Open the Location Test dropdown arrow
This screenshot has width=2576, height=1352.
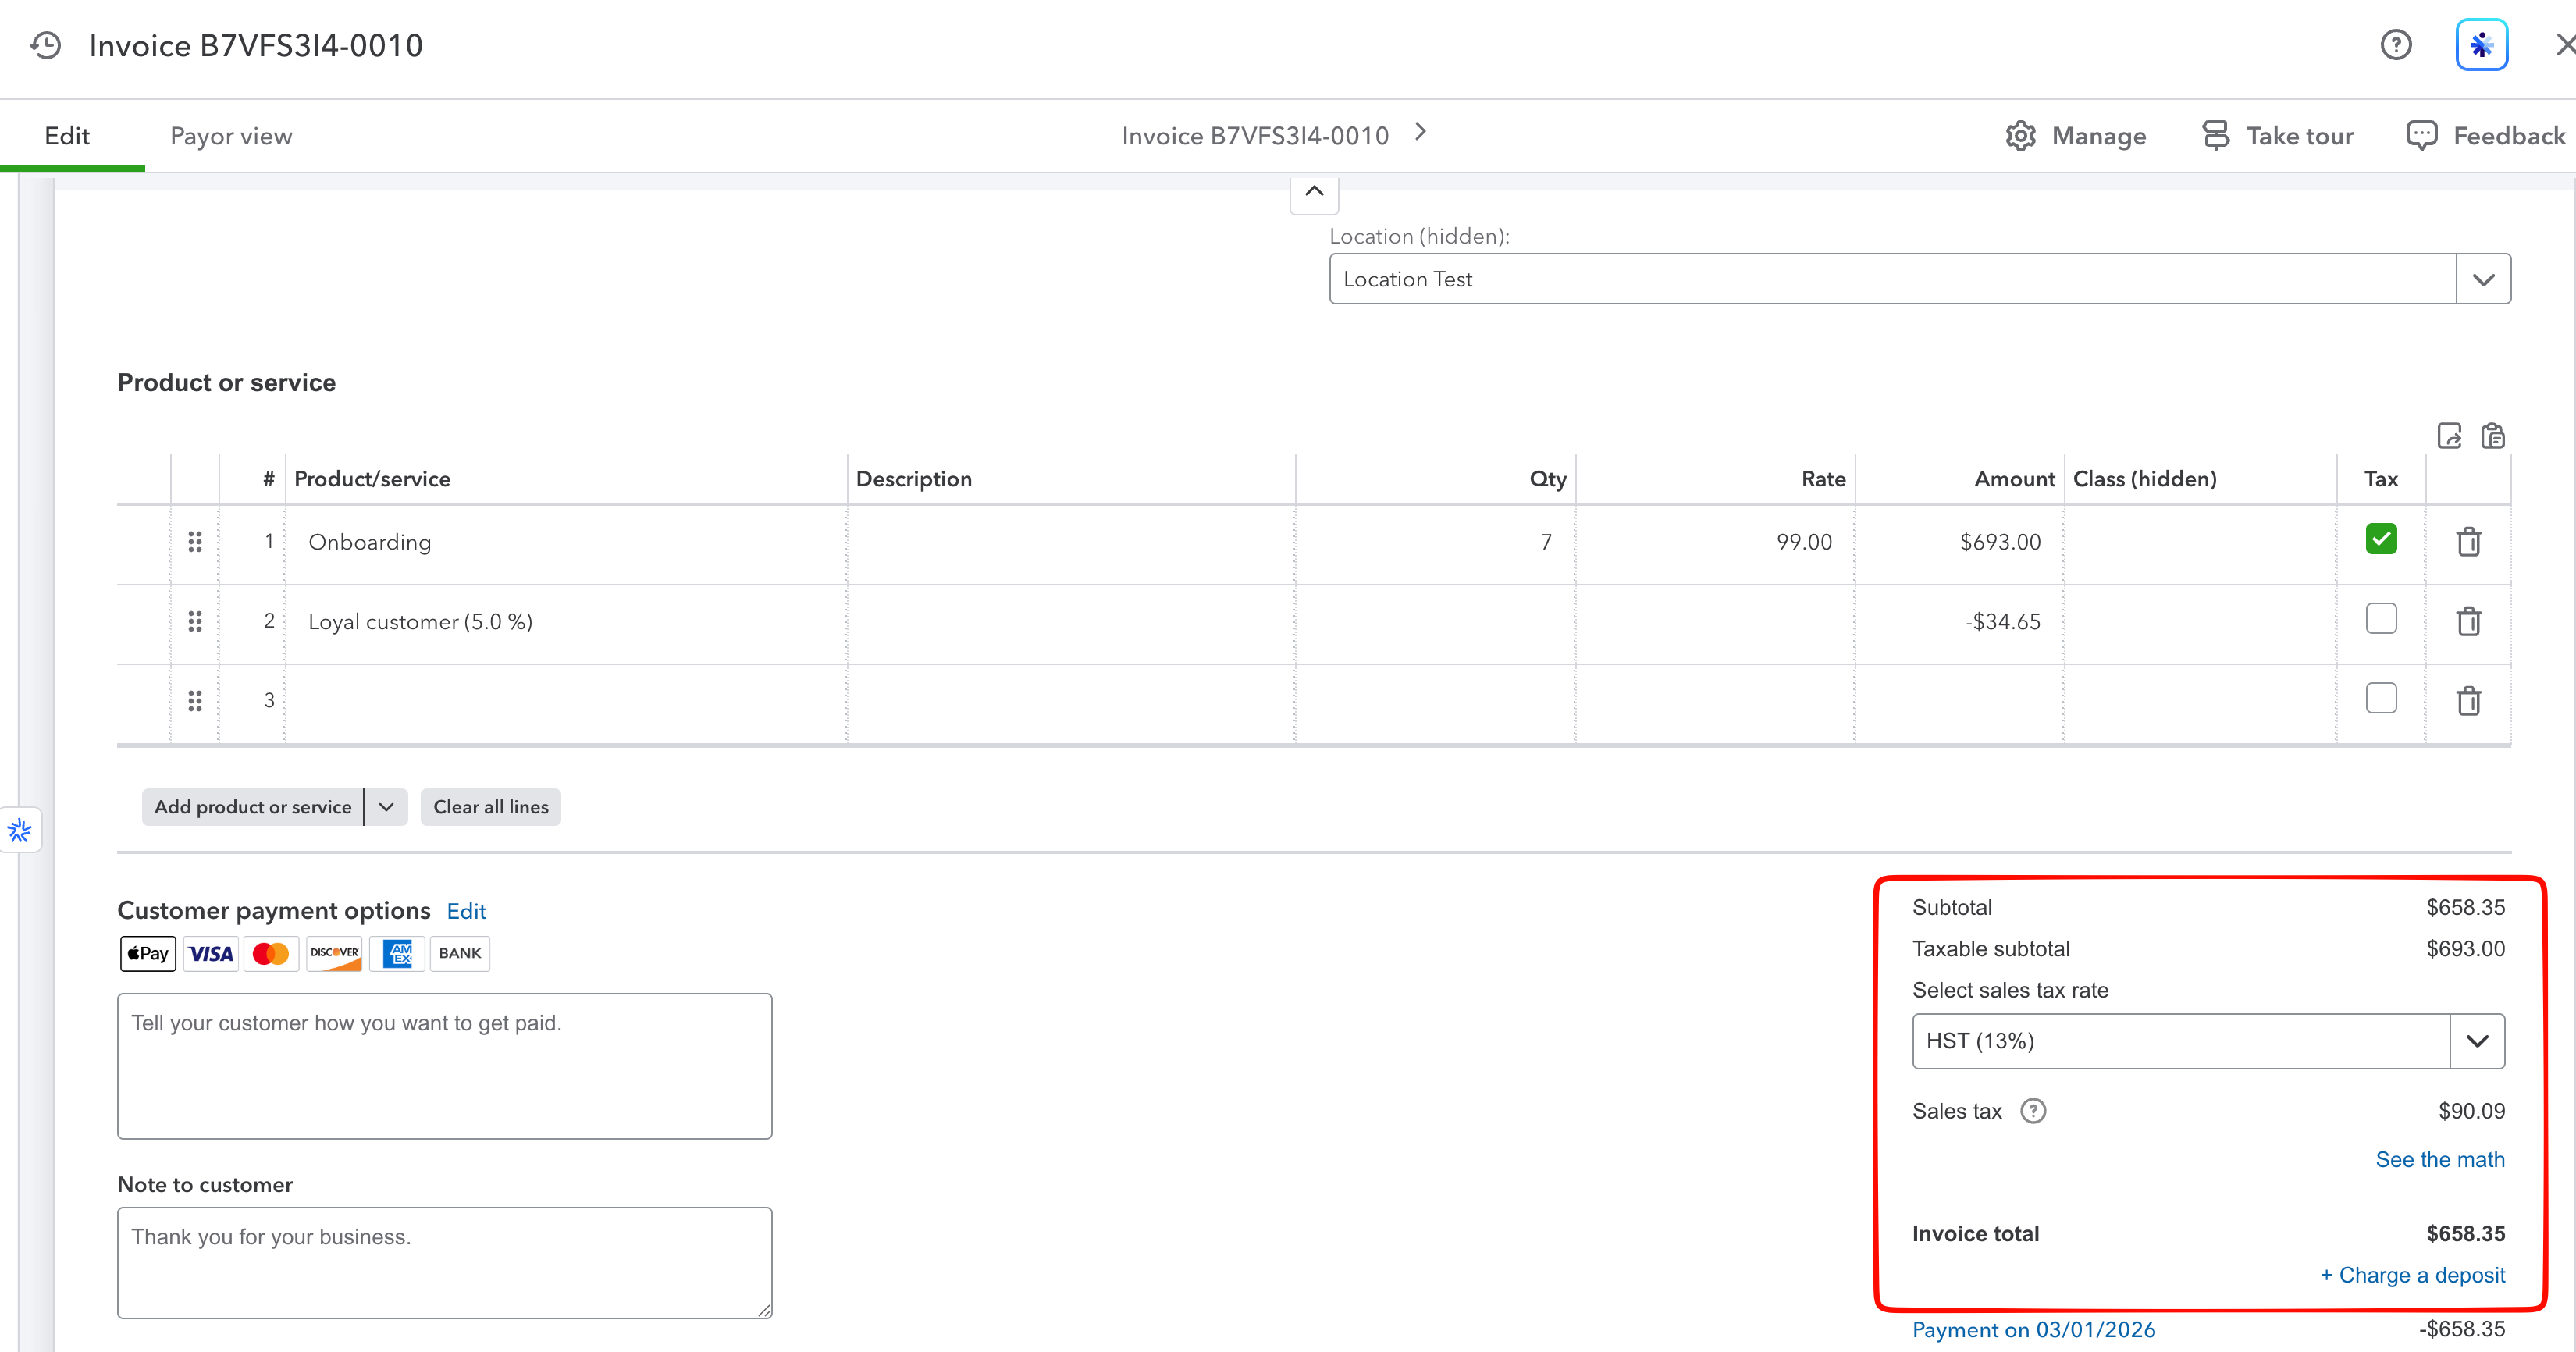tap(2483, 279)
